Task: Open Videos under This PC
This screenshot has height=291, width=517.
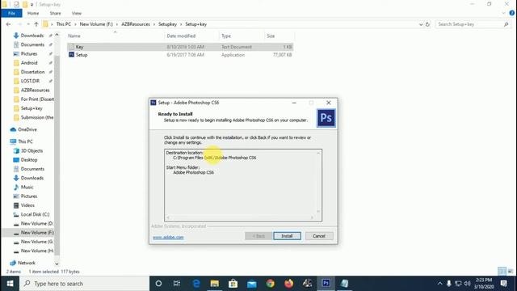Action: click(x=27, y=205)
